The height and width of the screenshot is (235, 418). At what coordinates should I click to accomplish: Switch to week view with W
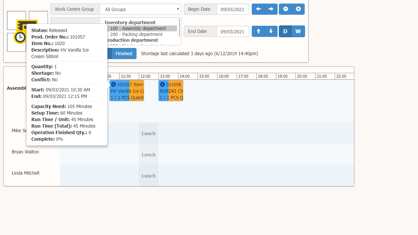[298, 31]
